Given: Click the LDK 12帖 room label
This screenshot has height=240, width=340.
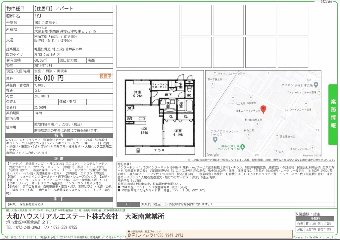Looking at the screenshot, I should 144,131.
